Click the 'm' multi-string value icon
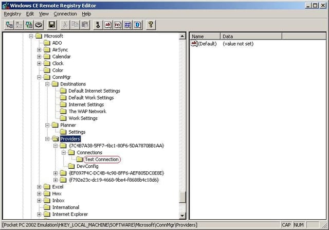This screenshot has width=329, height=230. click(x=118, y=25)
